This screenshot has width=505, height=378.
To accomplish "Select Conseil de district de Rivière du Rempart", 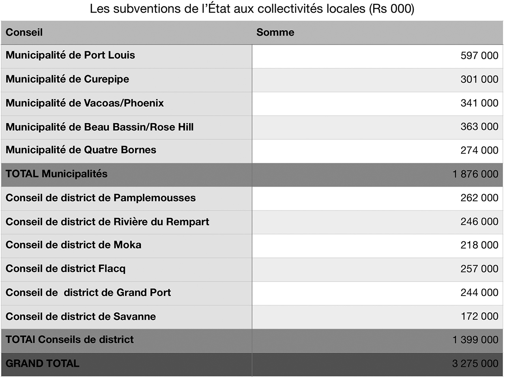I will click(x=107, y=222).
